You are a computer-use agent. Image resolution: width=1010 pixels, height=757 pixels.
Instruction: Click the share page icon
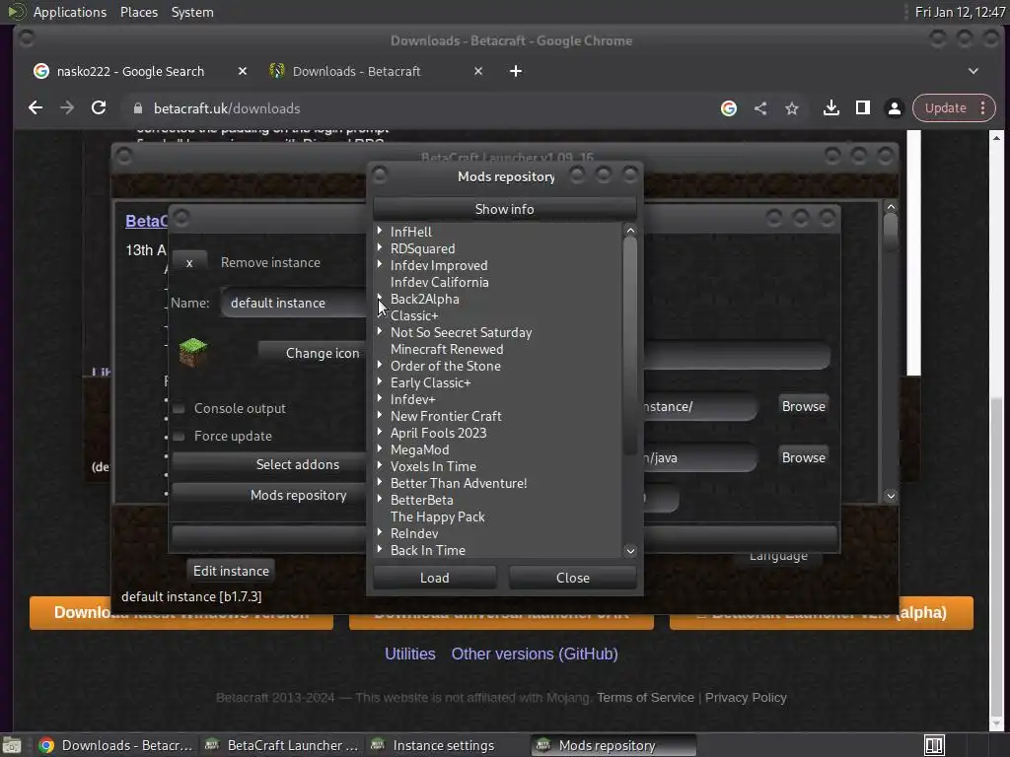click(x=760, y=108)
